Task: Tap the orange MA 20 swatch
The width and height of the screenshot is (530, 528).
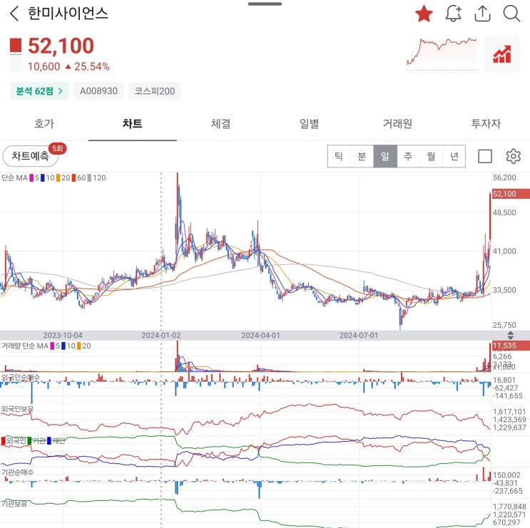Action: 58,178
